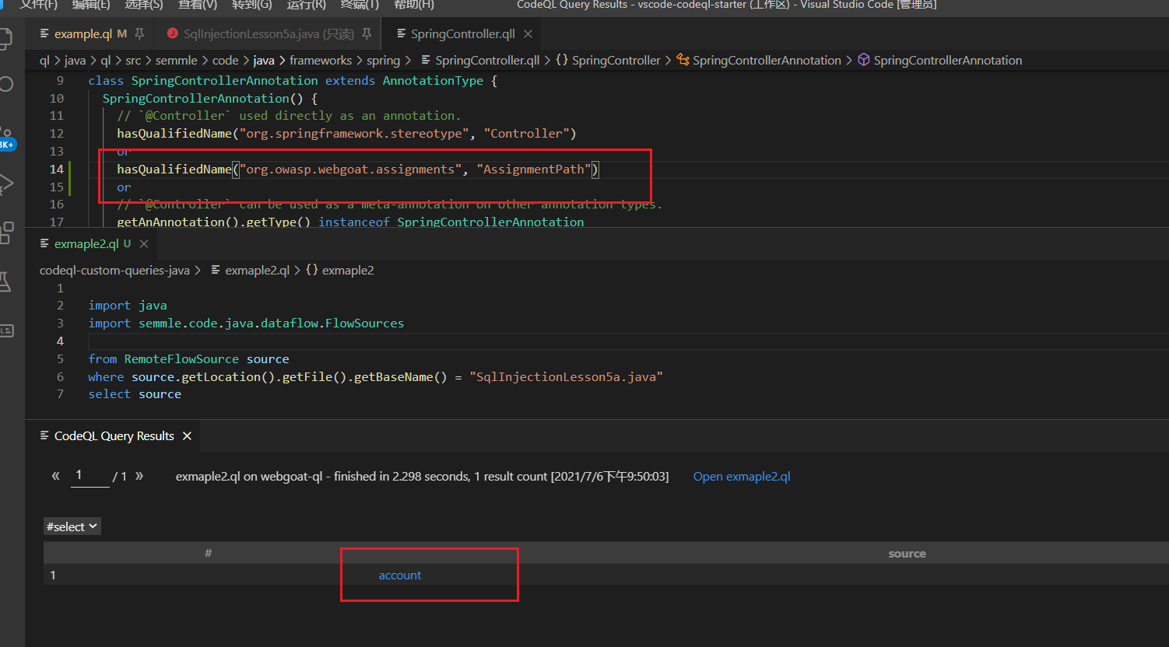
Task: Click the pin icon on SqlInjectionLesson5a.java tab
Action: 367,34
